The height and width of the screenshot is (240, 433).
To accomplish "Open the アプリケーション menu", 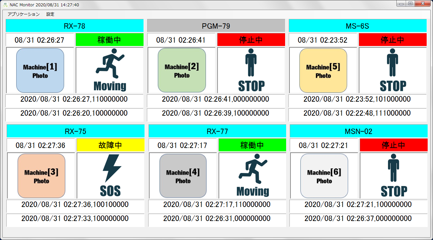I will tap(24, 14).
